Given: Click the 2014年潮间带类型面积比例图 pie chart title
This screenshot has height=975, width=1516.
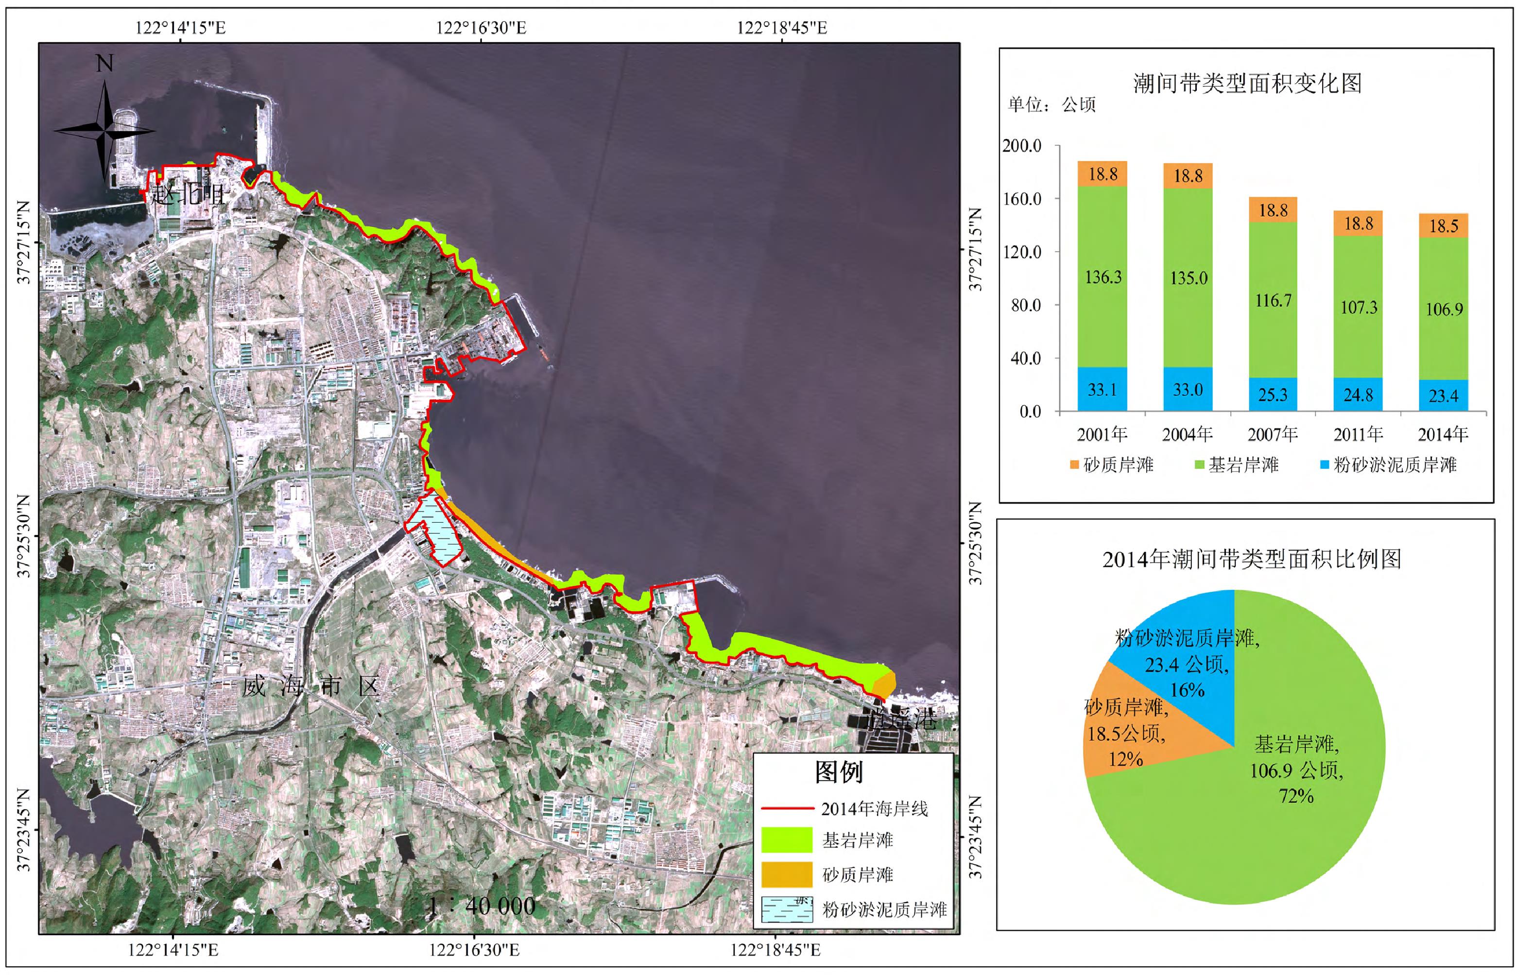Looking at the screenshot, I should (1251, 559).
